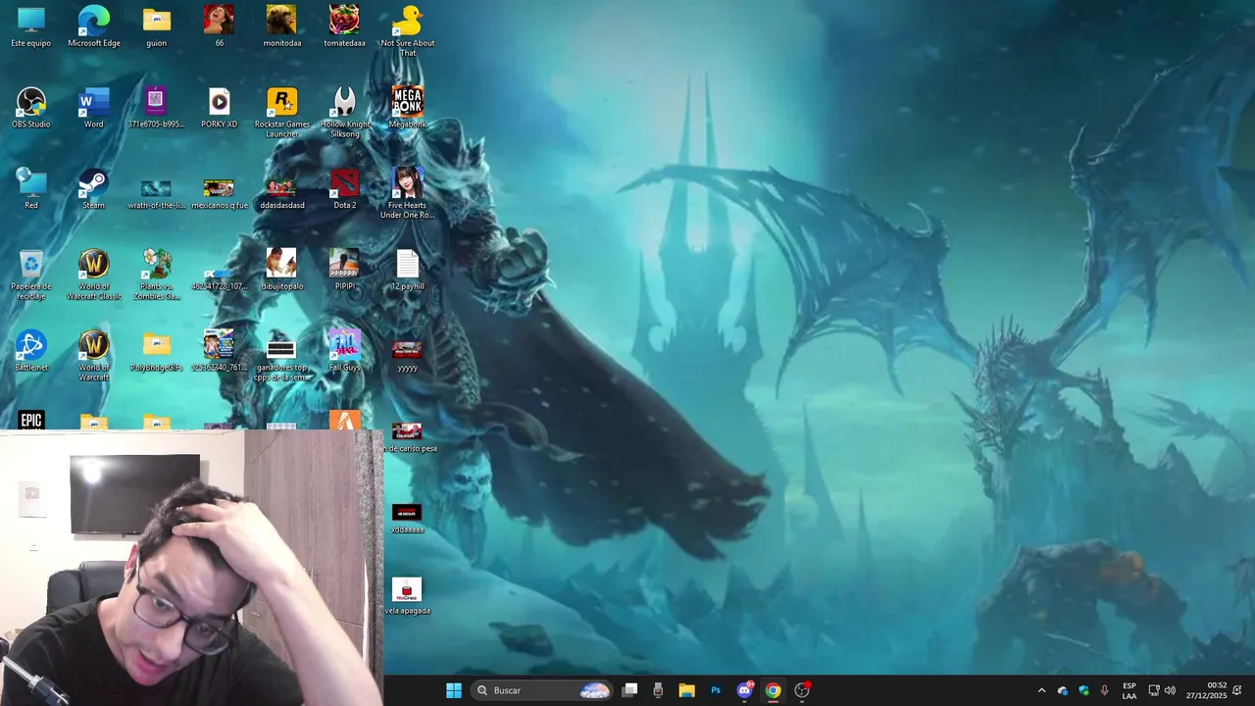The image size is (1255, 706).
Task: Open the OneDrive cloud tray icon
Action: (1063, 690)
